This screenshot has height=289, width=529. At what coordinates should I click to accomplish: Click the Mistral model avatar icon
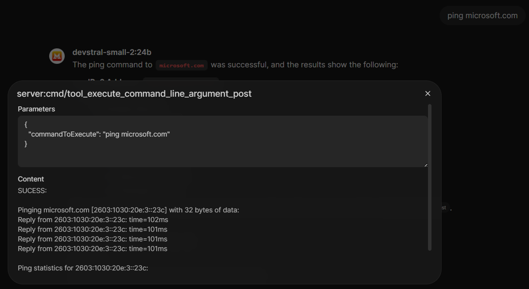click(x=57, y=56)
